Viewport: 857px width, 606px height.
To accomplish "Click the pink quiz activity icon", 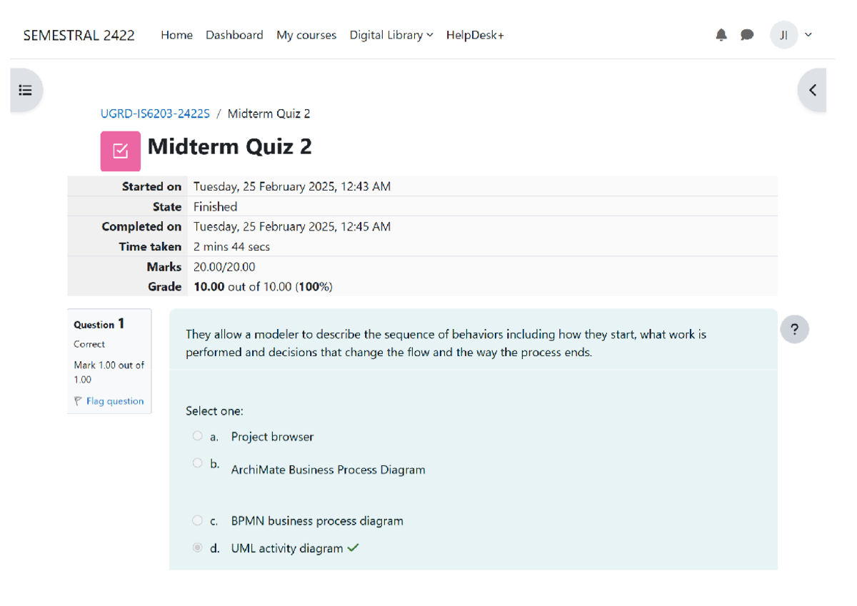I will (120, 151).
